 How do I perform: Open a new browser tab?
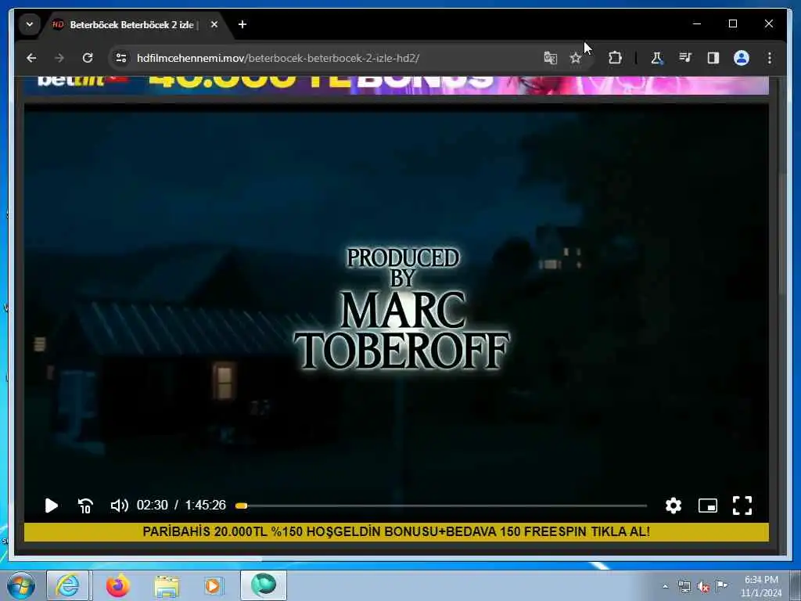click(242, 24)
